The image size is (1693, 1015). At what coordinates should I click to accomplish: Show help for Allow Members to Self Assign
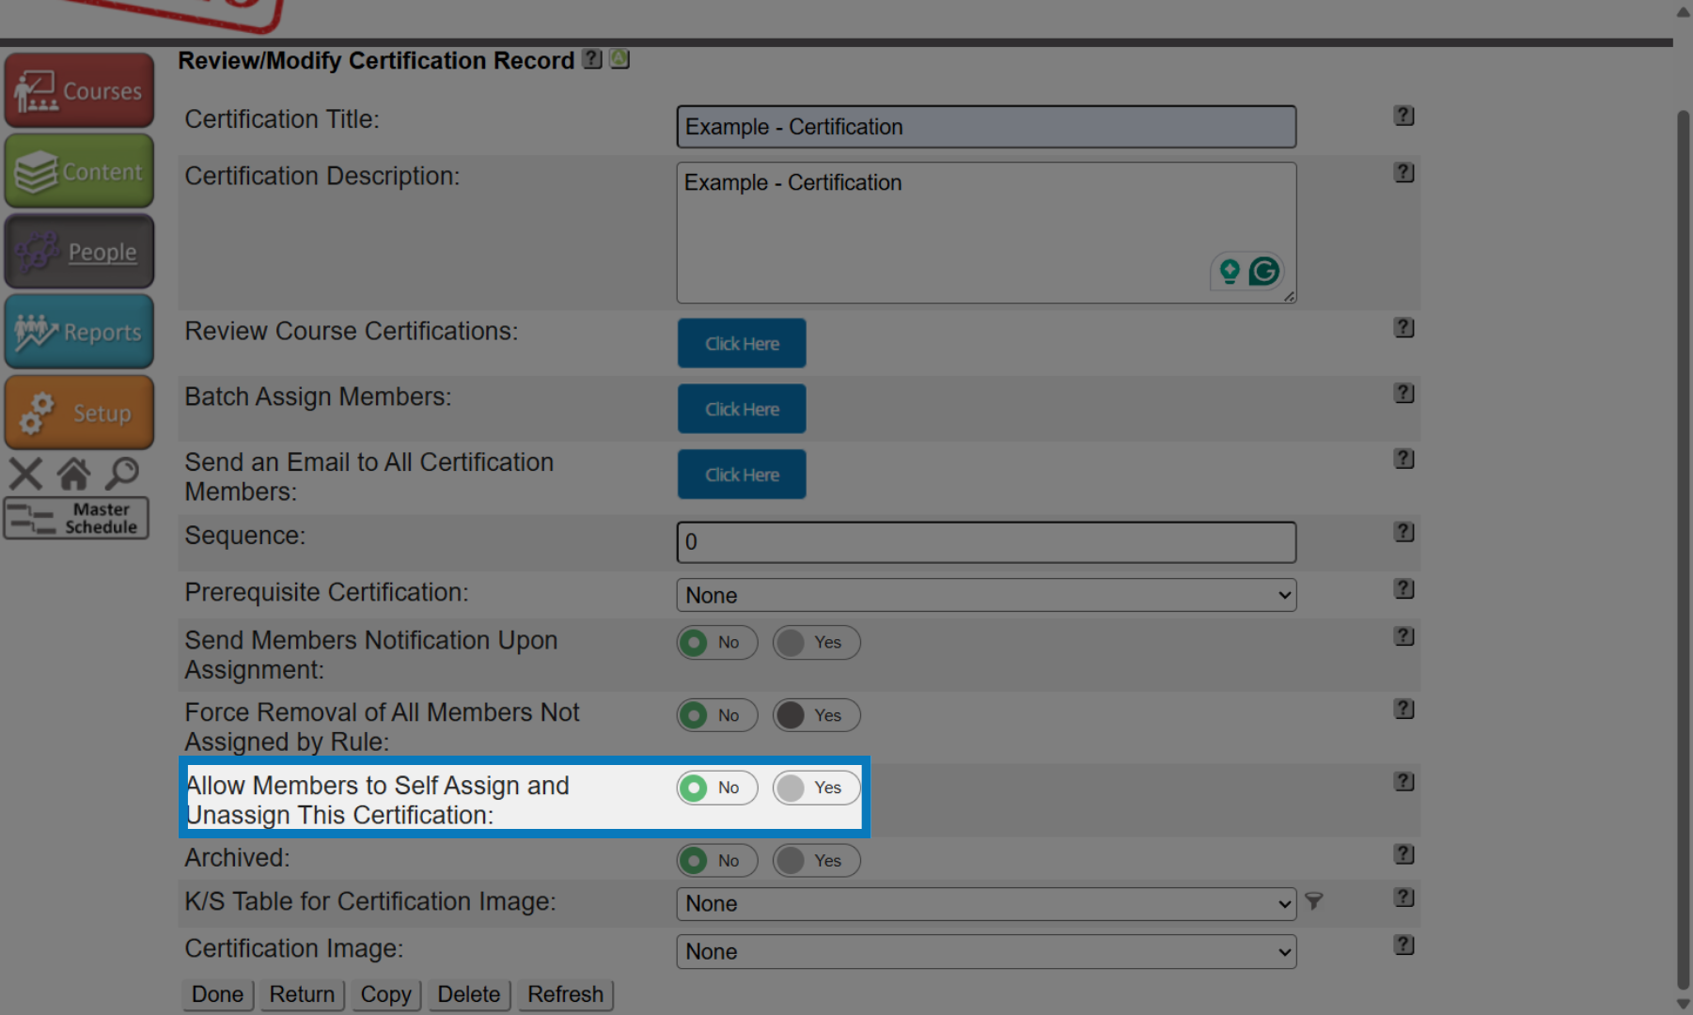[x=1403, y=782]
